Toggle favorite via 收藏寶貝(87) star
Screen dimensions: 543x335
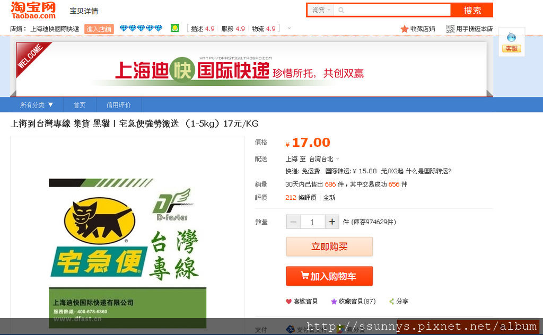335,302
